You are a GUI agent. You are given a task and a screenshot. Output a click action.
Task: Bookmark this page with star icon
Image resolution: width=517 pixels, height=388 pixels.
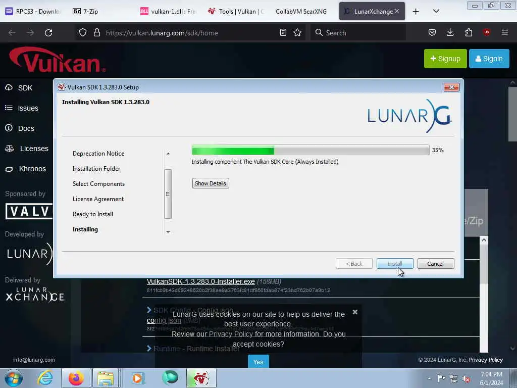(297, 33)
